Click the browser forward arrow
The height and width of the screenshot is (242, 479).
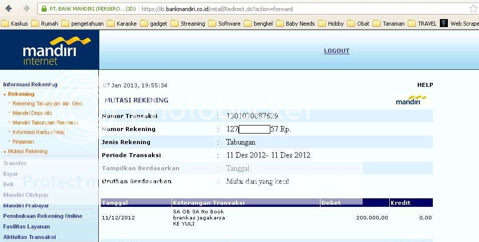point(27,9)
